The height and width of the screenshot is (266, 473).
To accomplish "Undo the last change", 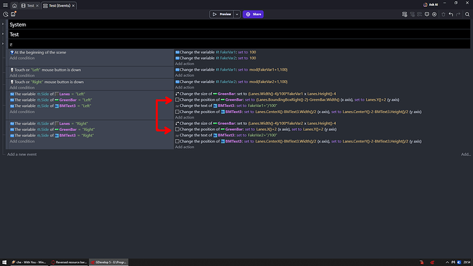I will (451, 14).
